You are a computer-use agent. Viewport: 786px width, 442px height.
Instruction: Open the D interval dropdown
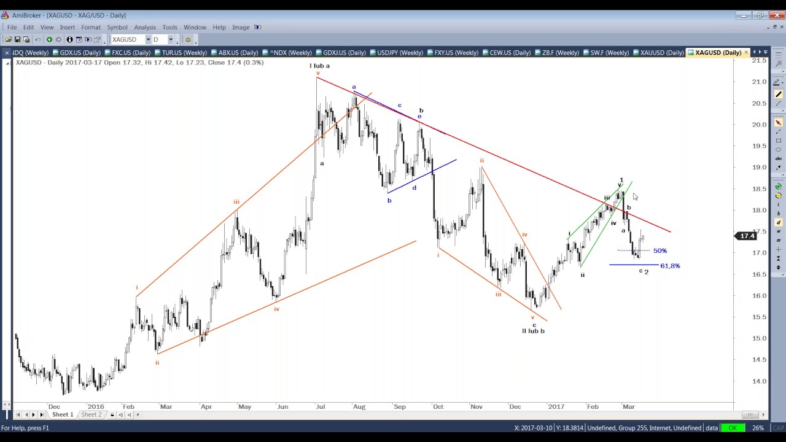pos(171,40)
